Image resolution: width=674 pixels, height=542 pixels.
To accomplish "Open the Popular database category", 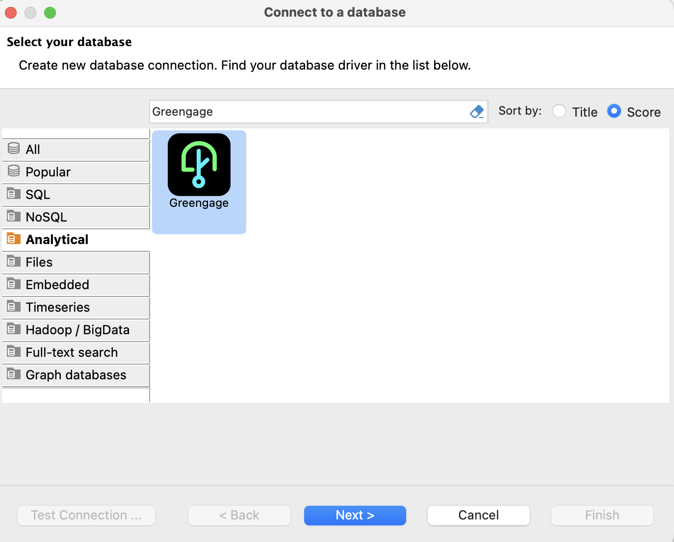I will pos(48,172).
